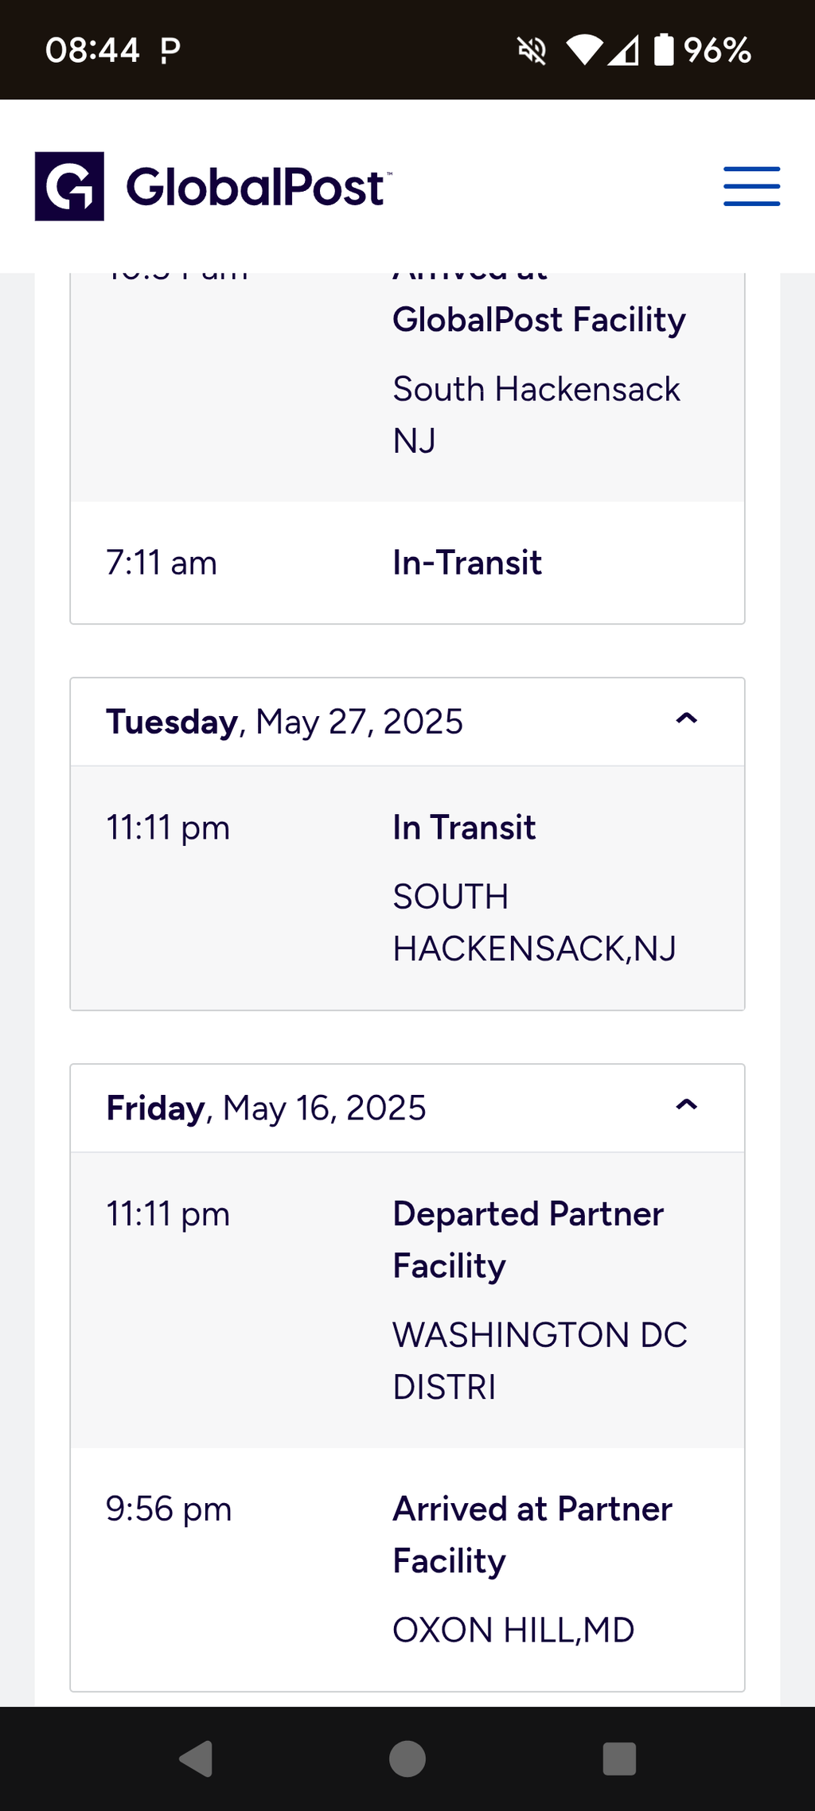Image resolution: width=815 pixels, height=1811 pixels.
Task: Collapse the Tuesday, May 27 section chevron
Action: point(686,719)
